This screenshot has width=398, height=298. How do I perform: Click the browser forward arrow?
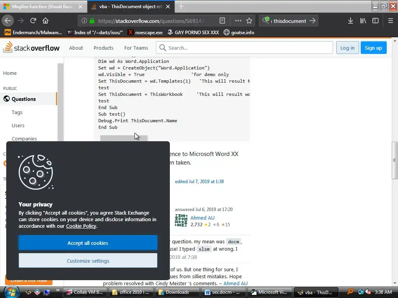pos(21,21)
